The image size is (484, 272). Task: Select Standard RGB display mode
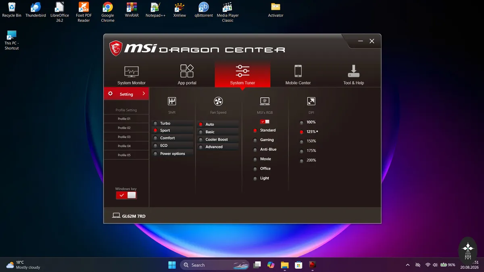264,130
